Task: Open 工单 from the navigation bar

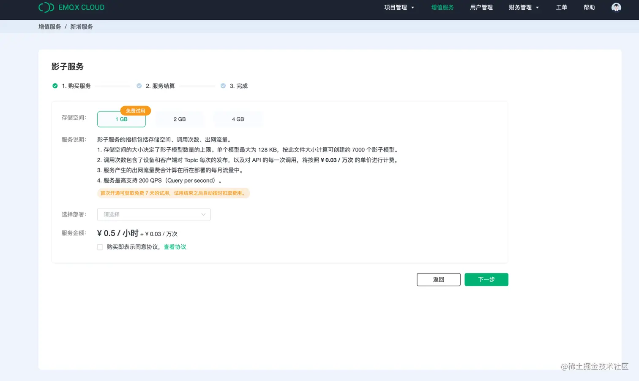Action: (x=561, y=7)
